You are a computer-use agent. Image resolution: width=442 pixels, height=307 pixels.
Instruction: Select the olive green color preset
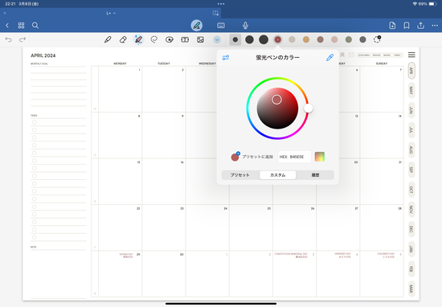click(349, 39)
